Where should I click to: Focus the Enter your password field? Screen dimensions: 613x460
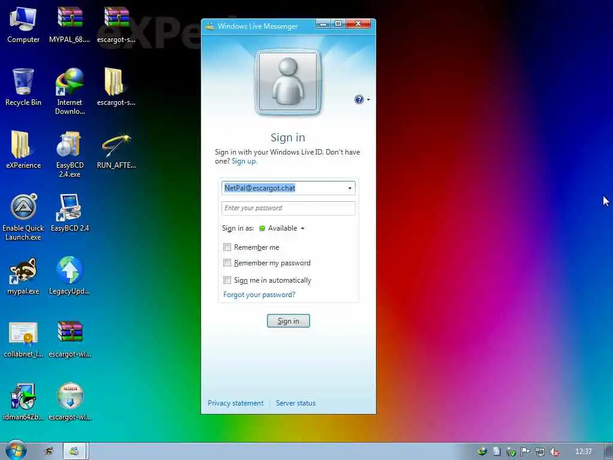289,208
